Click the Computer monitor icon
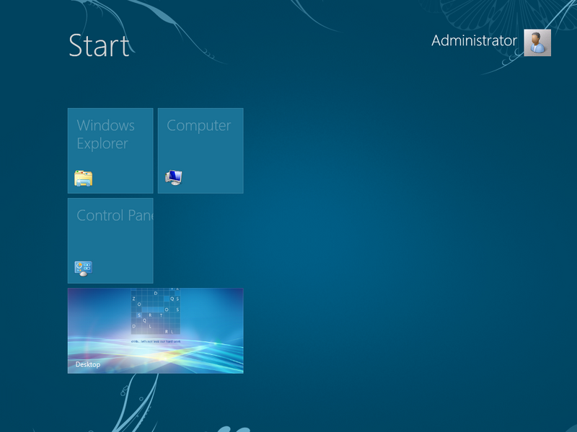The width and height of the screenshot is (577, 432). pyautogui.click(x=174, y=178)
